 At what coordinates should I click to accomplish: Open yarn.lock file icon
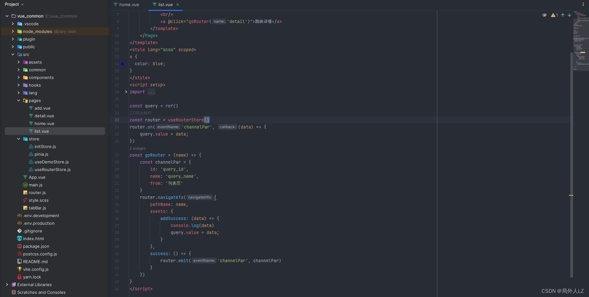tap(20, 277)
